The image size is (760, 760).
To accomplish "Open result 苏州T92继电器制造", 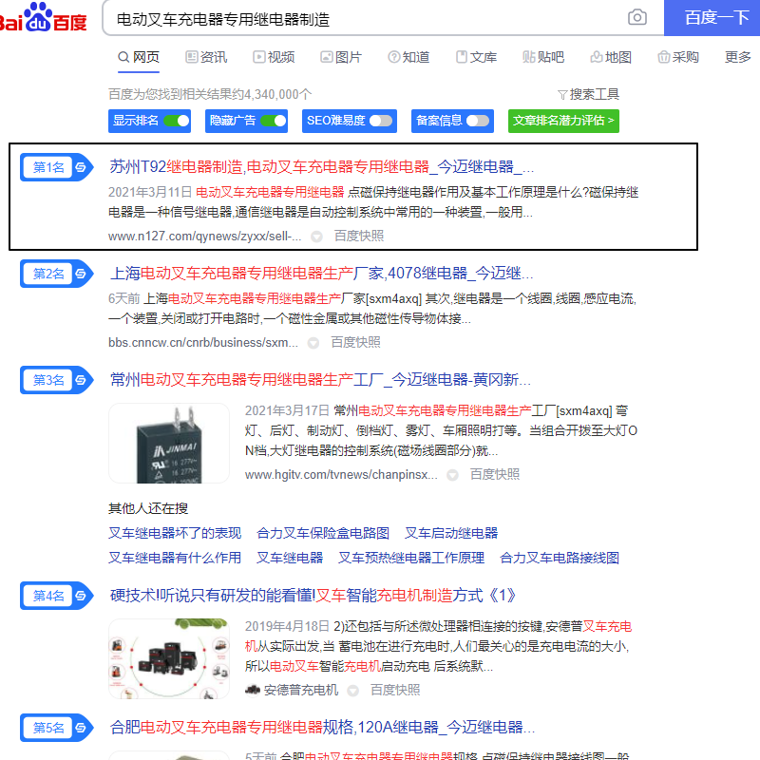I will 322,167.
